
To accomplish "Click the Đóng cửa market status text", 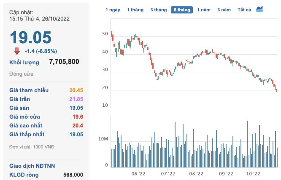I will pyautogui.click(x=22, y=74).
